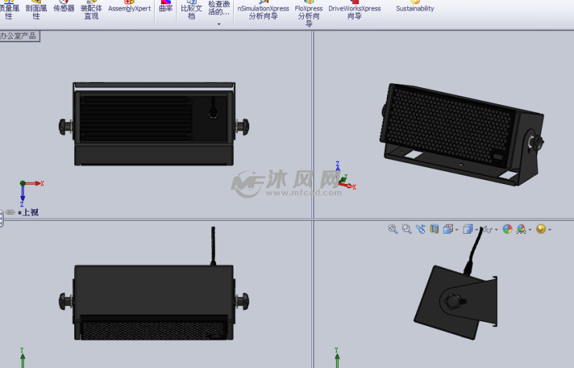Toggle the Section View icon
This screenshot has height=368, width=574.
(x=434, y=229)
